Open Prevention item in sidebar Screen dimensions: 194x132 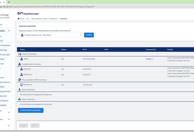[x=5, y=45]
